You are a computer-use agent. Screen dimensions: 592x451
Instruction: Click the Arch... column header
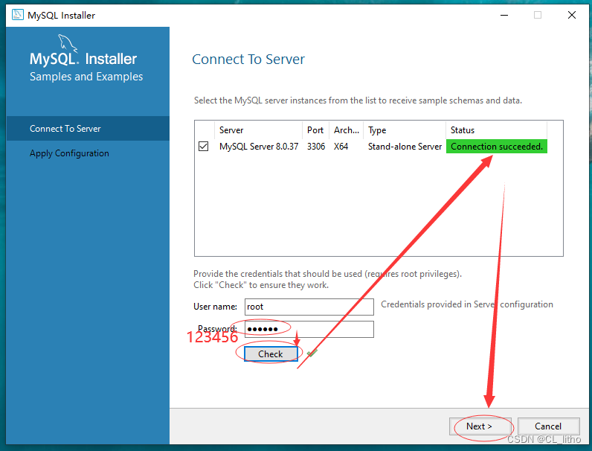(x=347, y=130)
